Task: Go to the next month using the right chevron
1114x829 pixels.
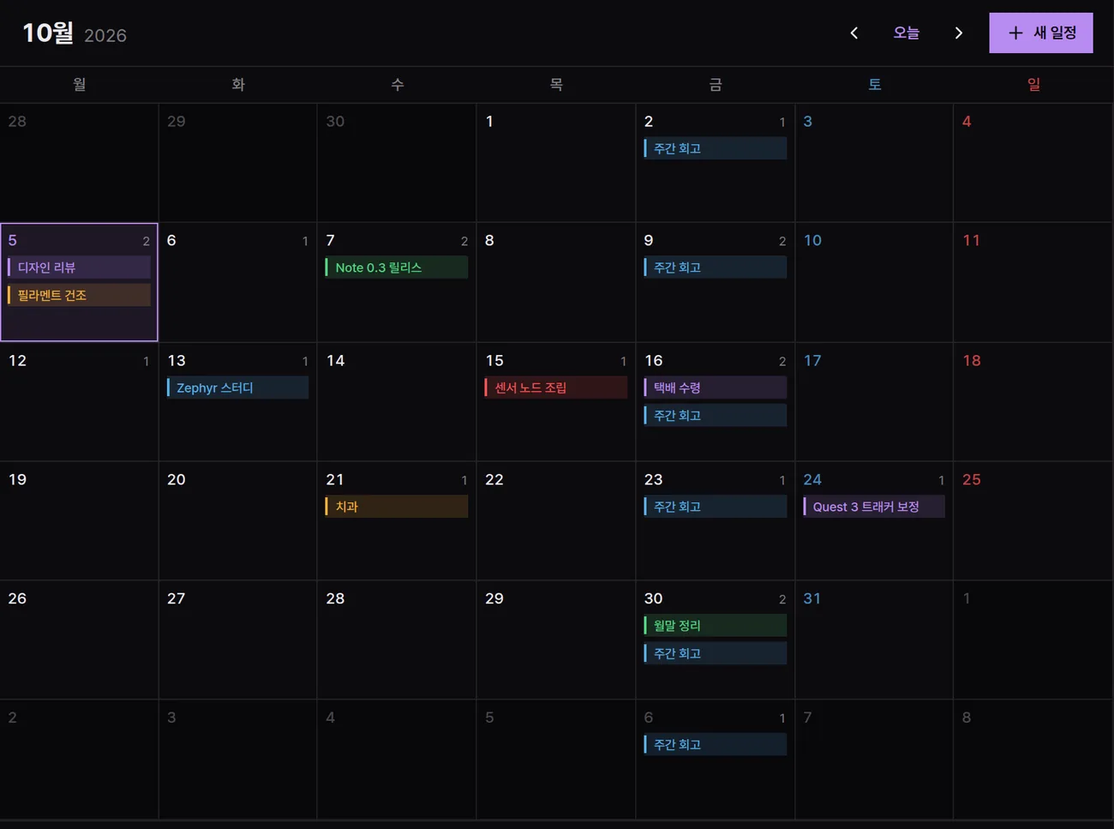Action: pos(958,33)
